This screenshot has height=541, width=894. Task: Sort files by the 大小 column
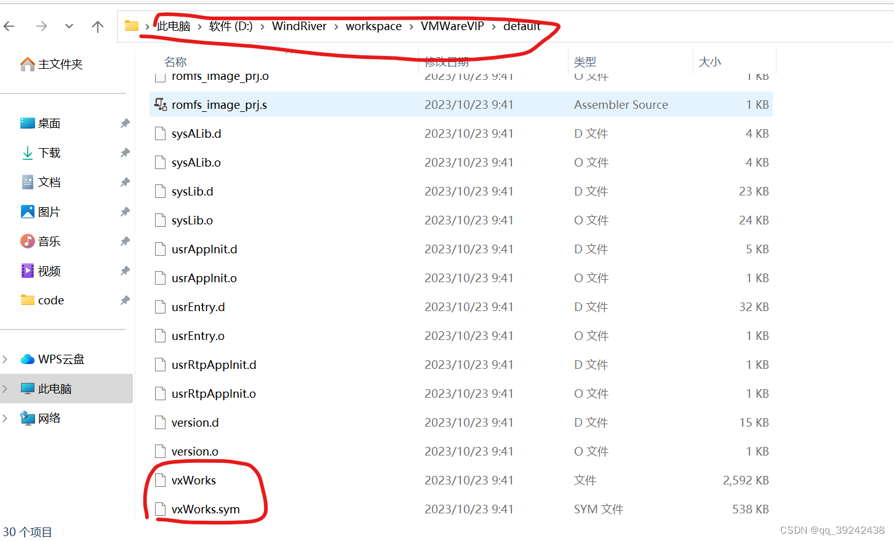[x=709, y=61]
